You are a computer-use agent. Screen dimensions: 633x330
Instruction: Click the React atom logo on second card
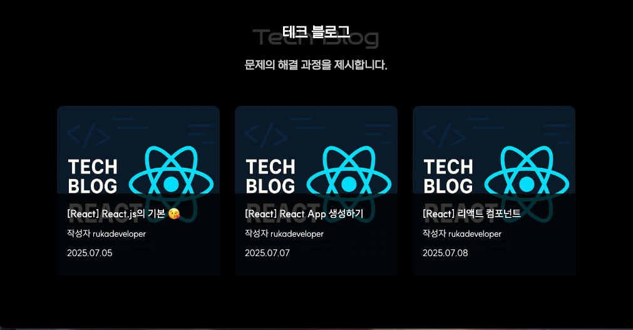tap(349, 183)
